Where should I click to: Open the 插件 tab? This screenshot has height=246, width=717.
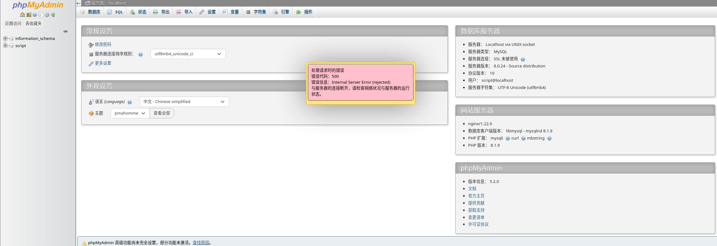click(304, 12)
